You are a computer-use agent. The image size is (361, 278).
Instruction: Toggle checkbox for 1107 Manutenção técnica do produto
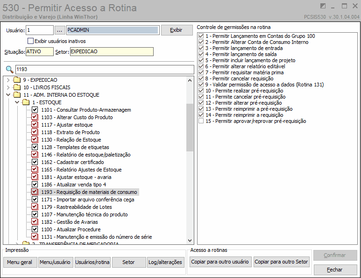pyautogui.click(x=35, y=214)
